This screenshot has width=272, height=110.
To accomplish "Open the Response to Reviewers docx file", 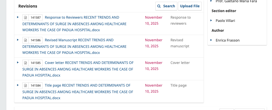I will pyautogui.click(x=74, y=24).
